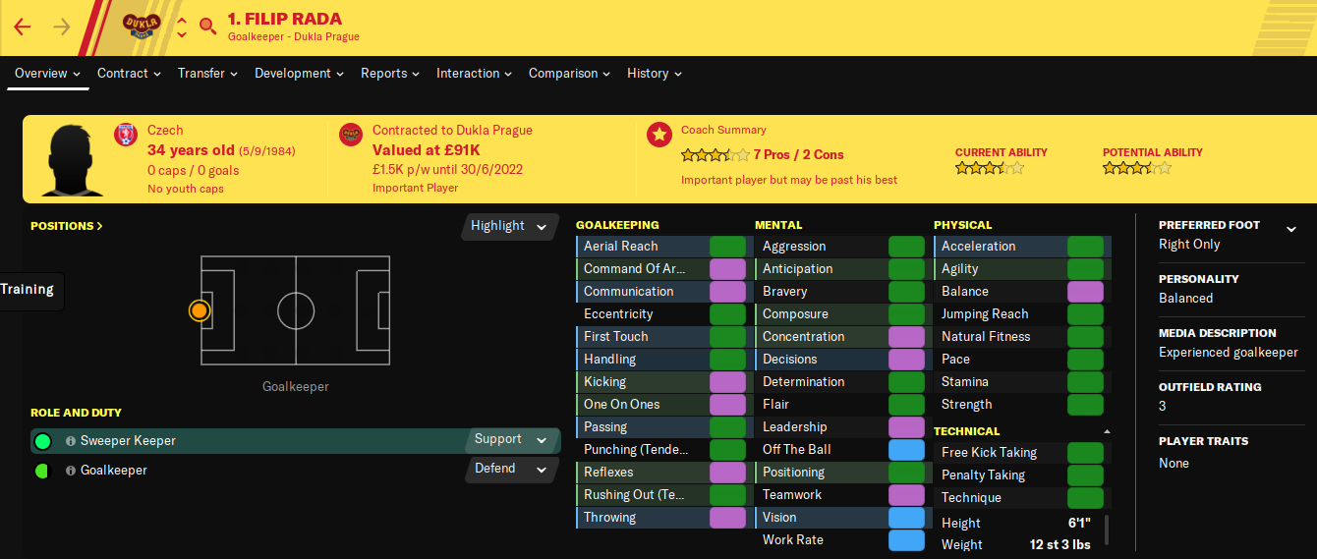This screenshot has width=1317, height=559.
Task: Expand the Positions header
Action: (x=67, y=226)
